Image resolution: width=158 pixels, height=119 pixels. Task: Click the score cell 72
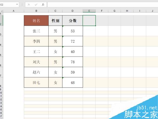click(x=73, y=41)
